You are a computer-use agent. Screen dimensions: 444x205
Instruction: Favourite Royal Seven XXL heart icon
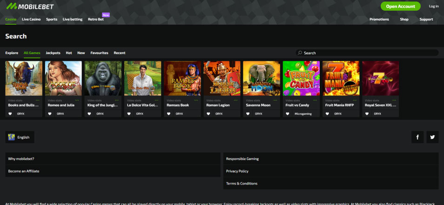click(x=367, y=114)
